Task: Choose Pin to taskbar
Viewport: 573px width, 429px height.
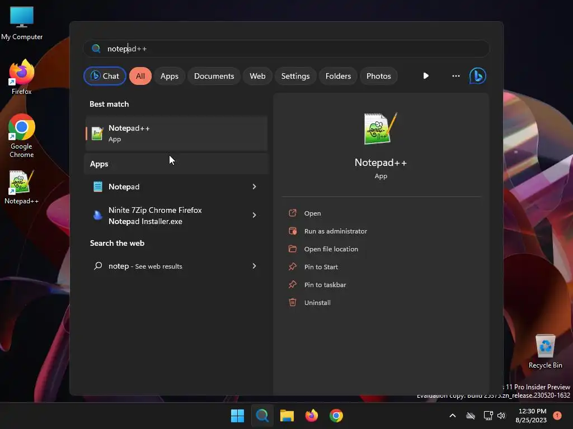Action: pyautogui.click(x=325, y=285)
